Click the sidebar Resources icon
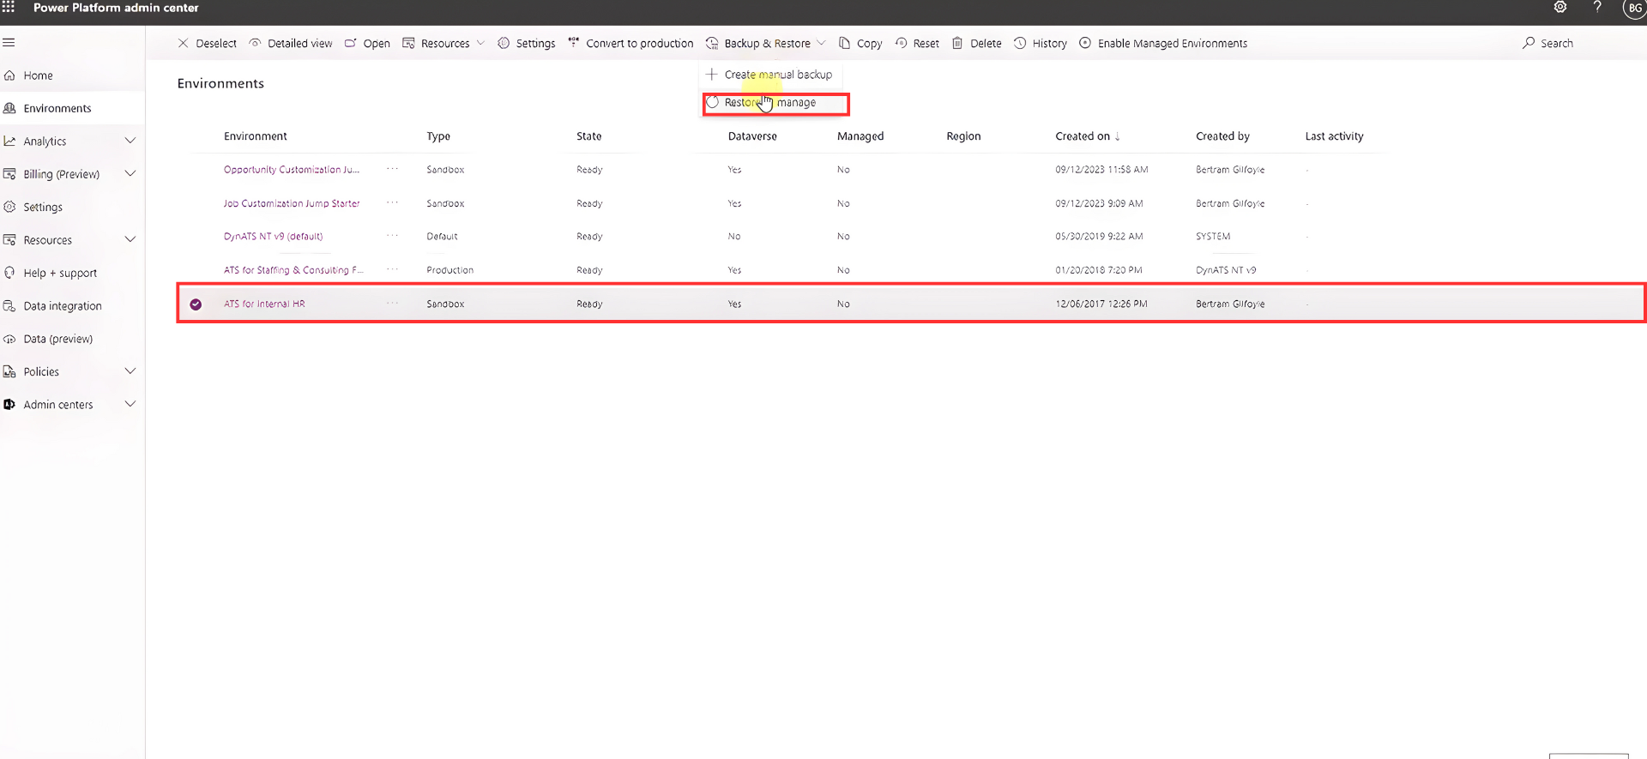Image resolution: width=1647 pixels, height=759 pixels. coord(9,240)
